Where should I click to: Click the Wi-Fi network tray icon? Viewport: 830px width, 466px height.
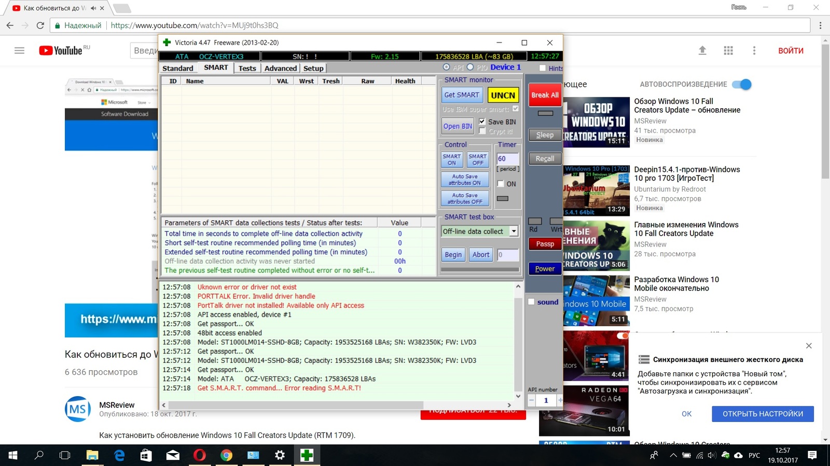click(x=699, y=456)
